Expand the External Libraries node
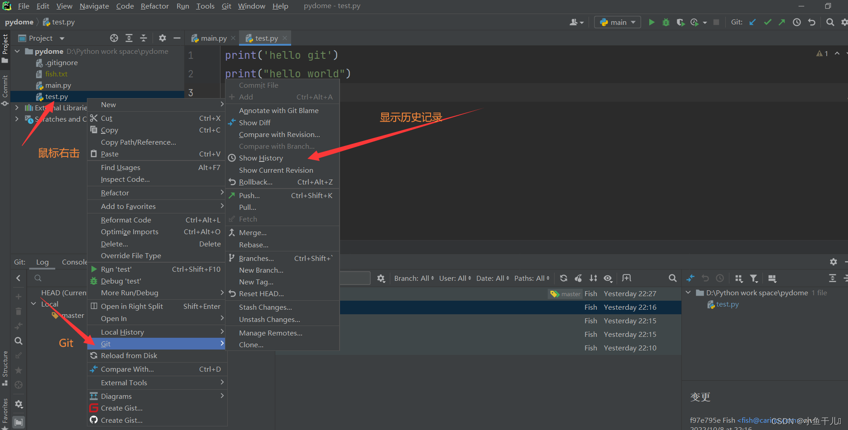 pyautogui.click(x=17, y=108)
